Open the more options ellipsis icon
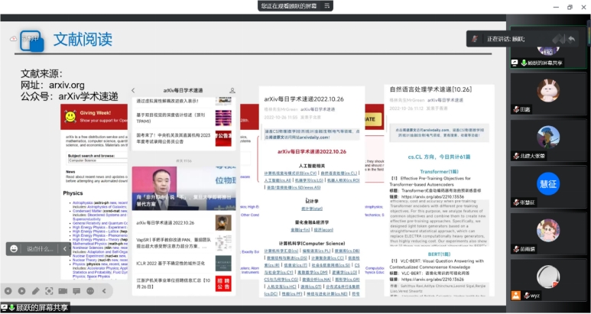 pyautogui.click(x=90, y=291)
